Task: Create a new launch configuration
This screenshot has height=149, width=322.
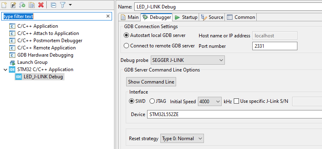Action: [x=4, y=5]
